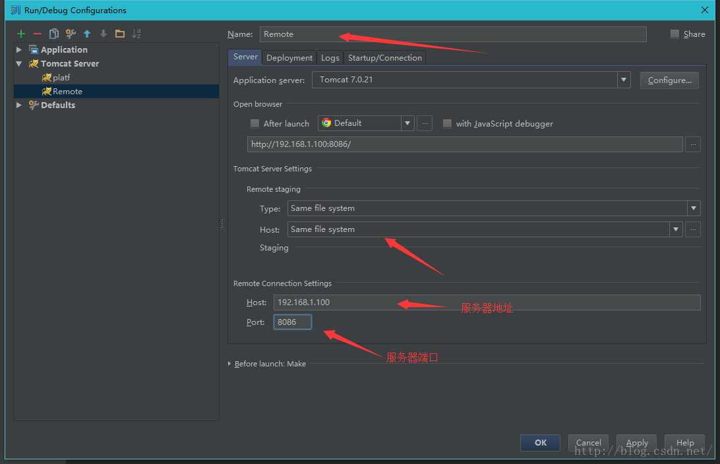Screen dimensions: 720x464
Task: Switch to the Deployment tab
Action: 289,57
